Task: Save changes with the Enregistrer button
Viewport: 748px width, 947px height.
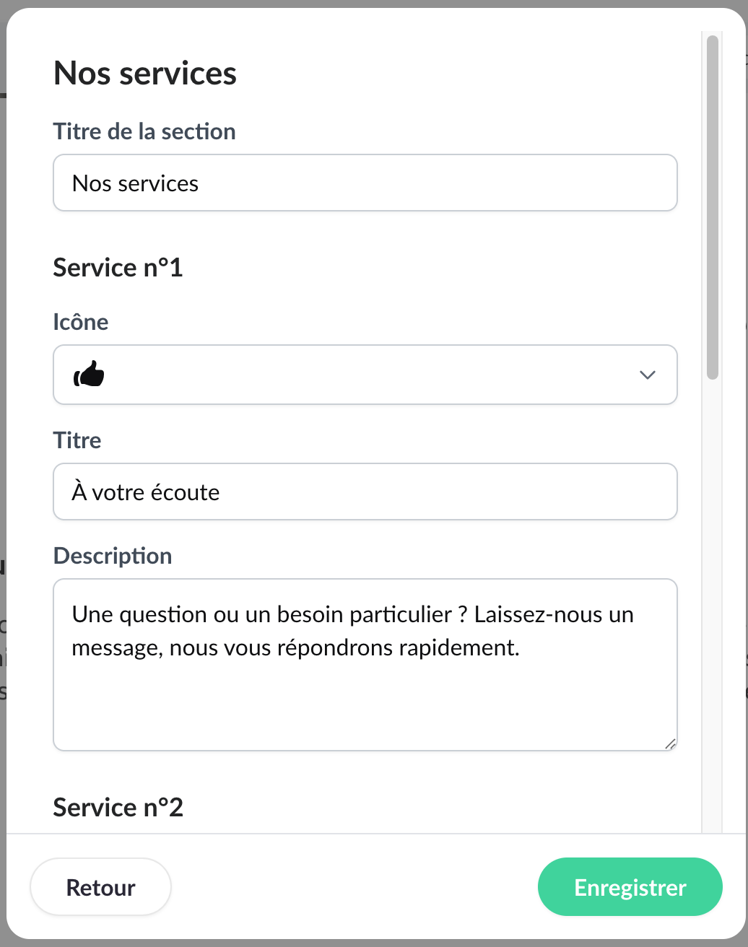Action: (630, 887)
